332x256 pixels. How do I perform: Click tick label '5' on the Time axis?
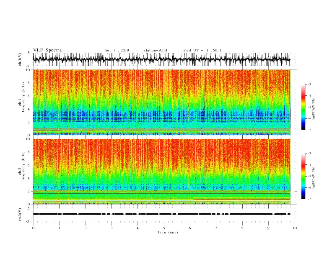(x=164, y=228)
